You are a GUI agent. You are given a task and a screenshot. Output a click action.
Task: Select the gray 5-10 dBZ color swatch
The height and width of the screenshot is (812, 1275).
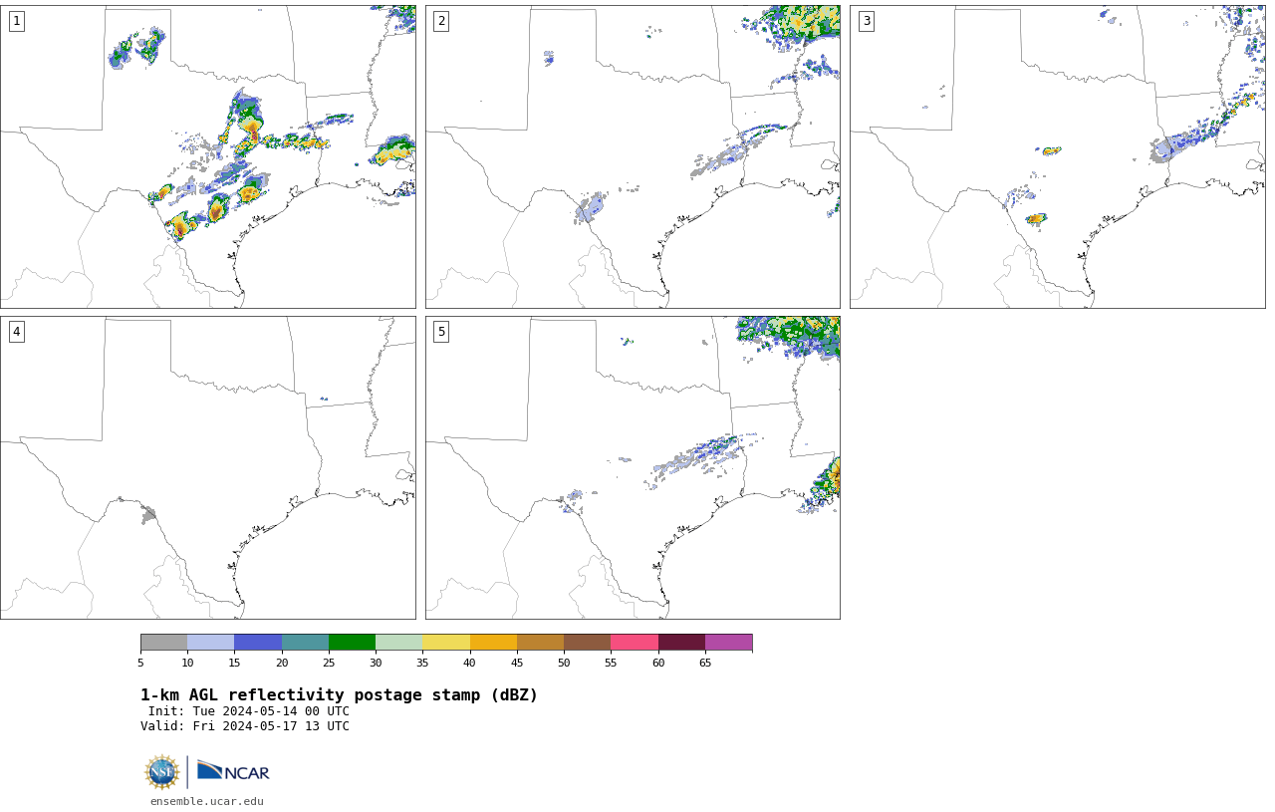click(x=163, y=643)
